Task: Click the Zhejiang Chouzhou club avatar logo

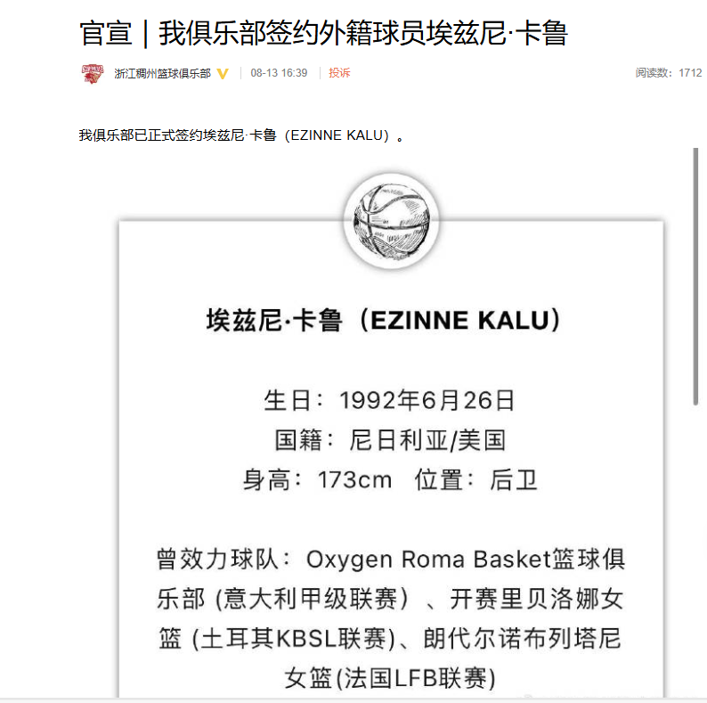Action: 92,73
